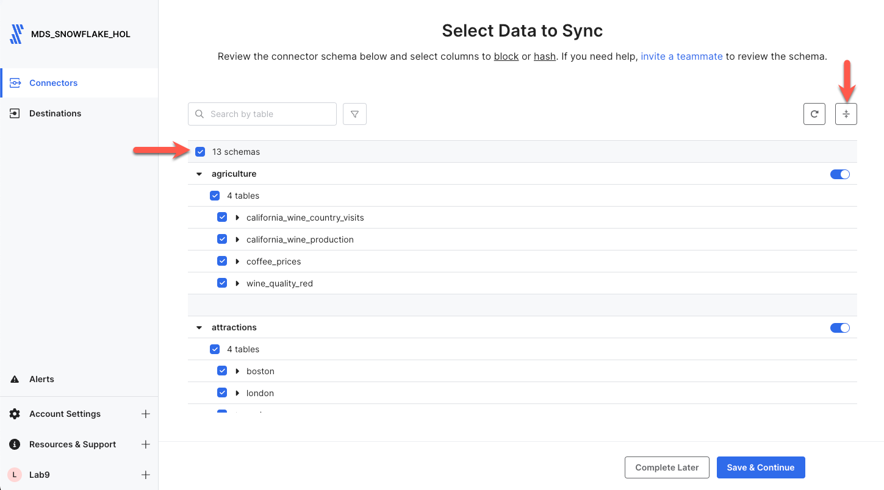Image resolution: width=884 pixels, height=490 pixels.
Task: Click the Fivetran logo icon
Action: tap(16, 34)
